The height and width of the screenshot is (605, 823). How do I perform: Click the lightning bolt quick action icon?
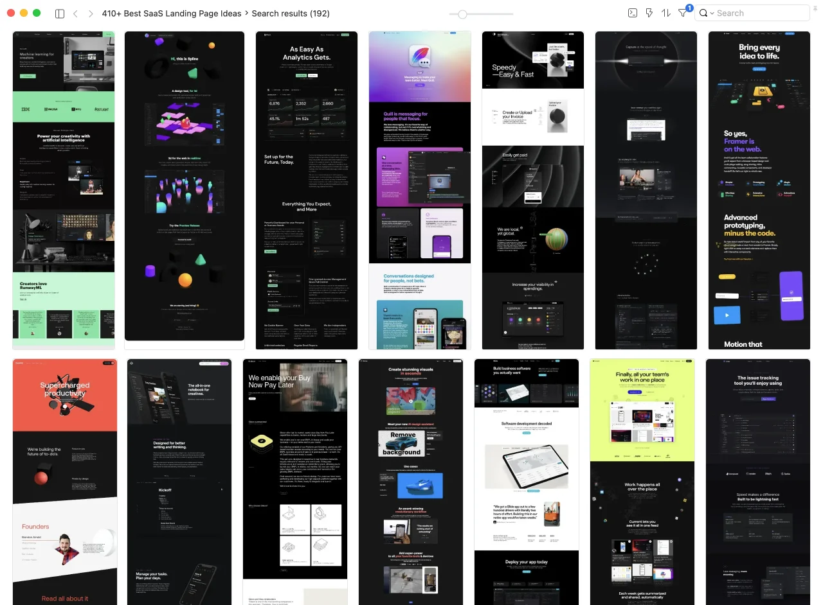point(649,13)
